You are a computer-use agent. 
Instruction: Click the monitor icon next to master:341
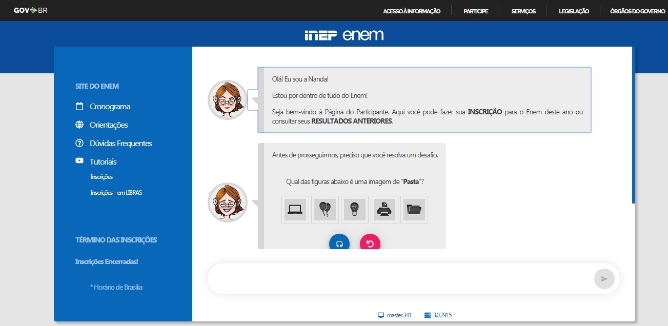coord(380,315)
